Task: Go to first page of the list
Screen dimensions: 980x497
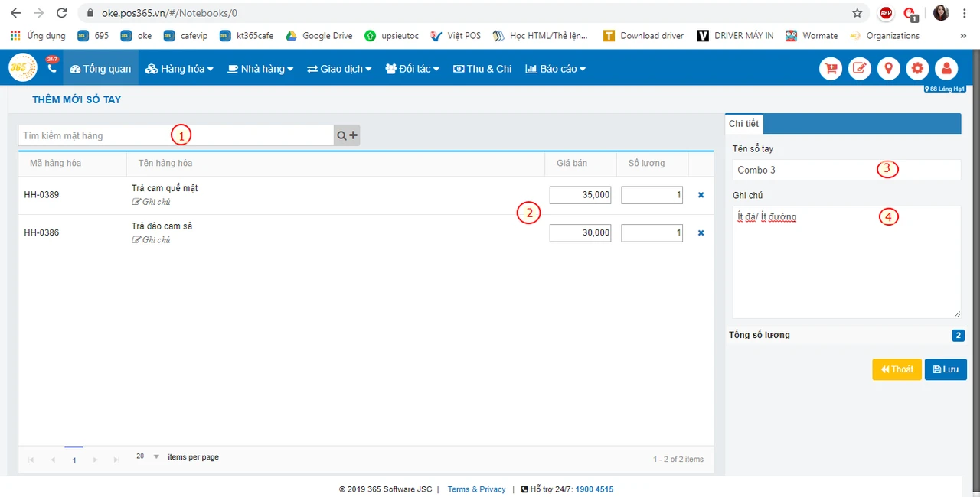Action: pos(31,460)
